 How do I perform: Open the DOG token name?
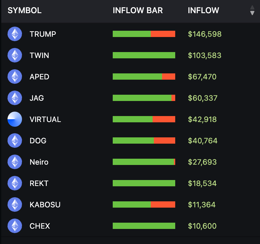[x=38, y=141]
